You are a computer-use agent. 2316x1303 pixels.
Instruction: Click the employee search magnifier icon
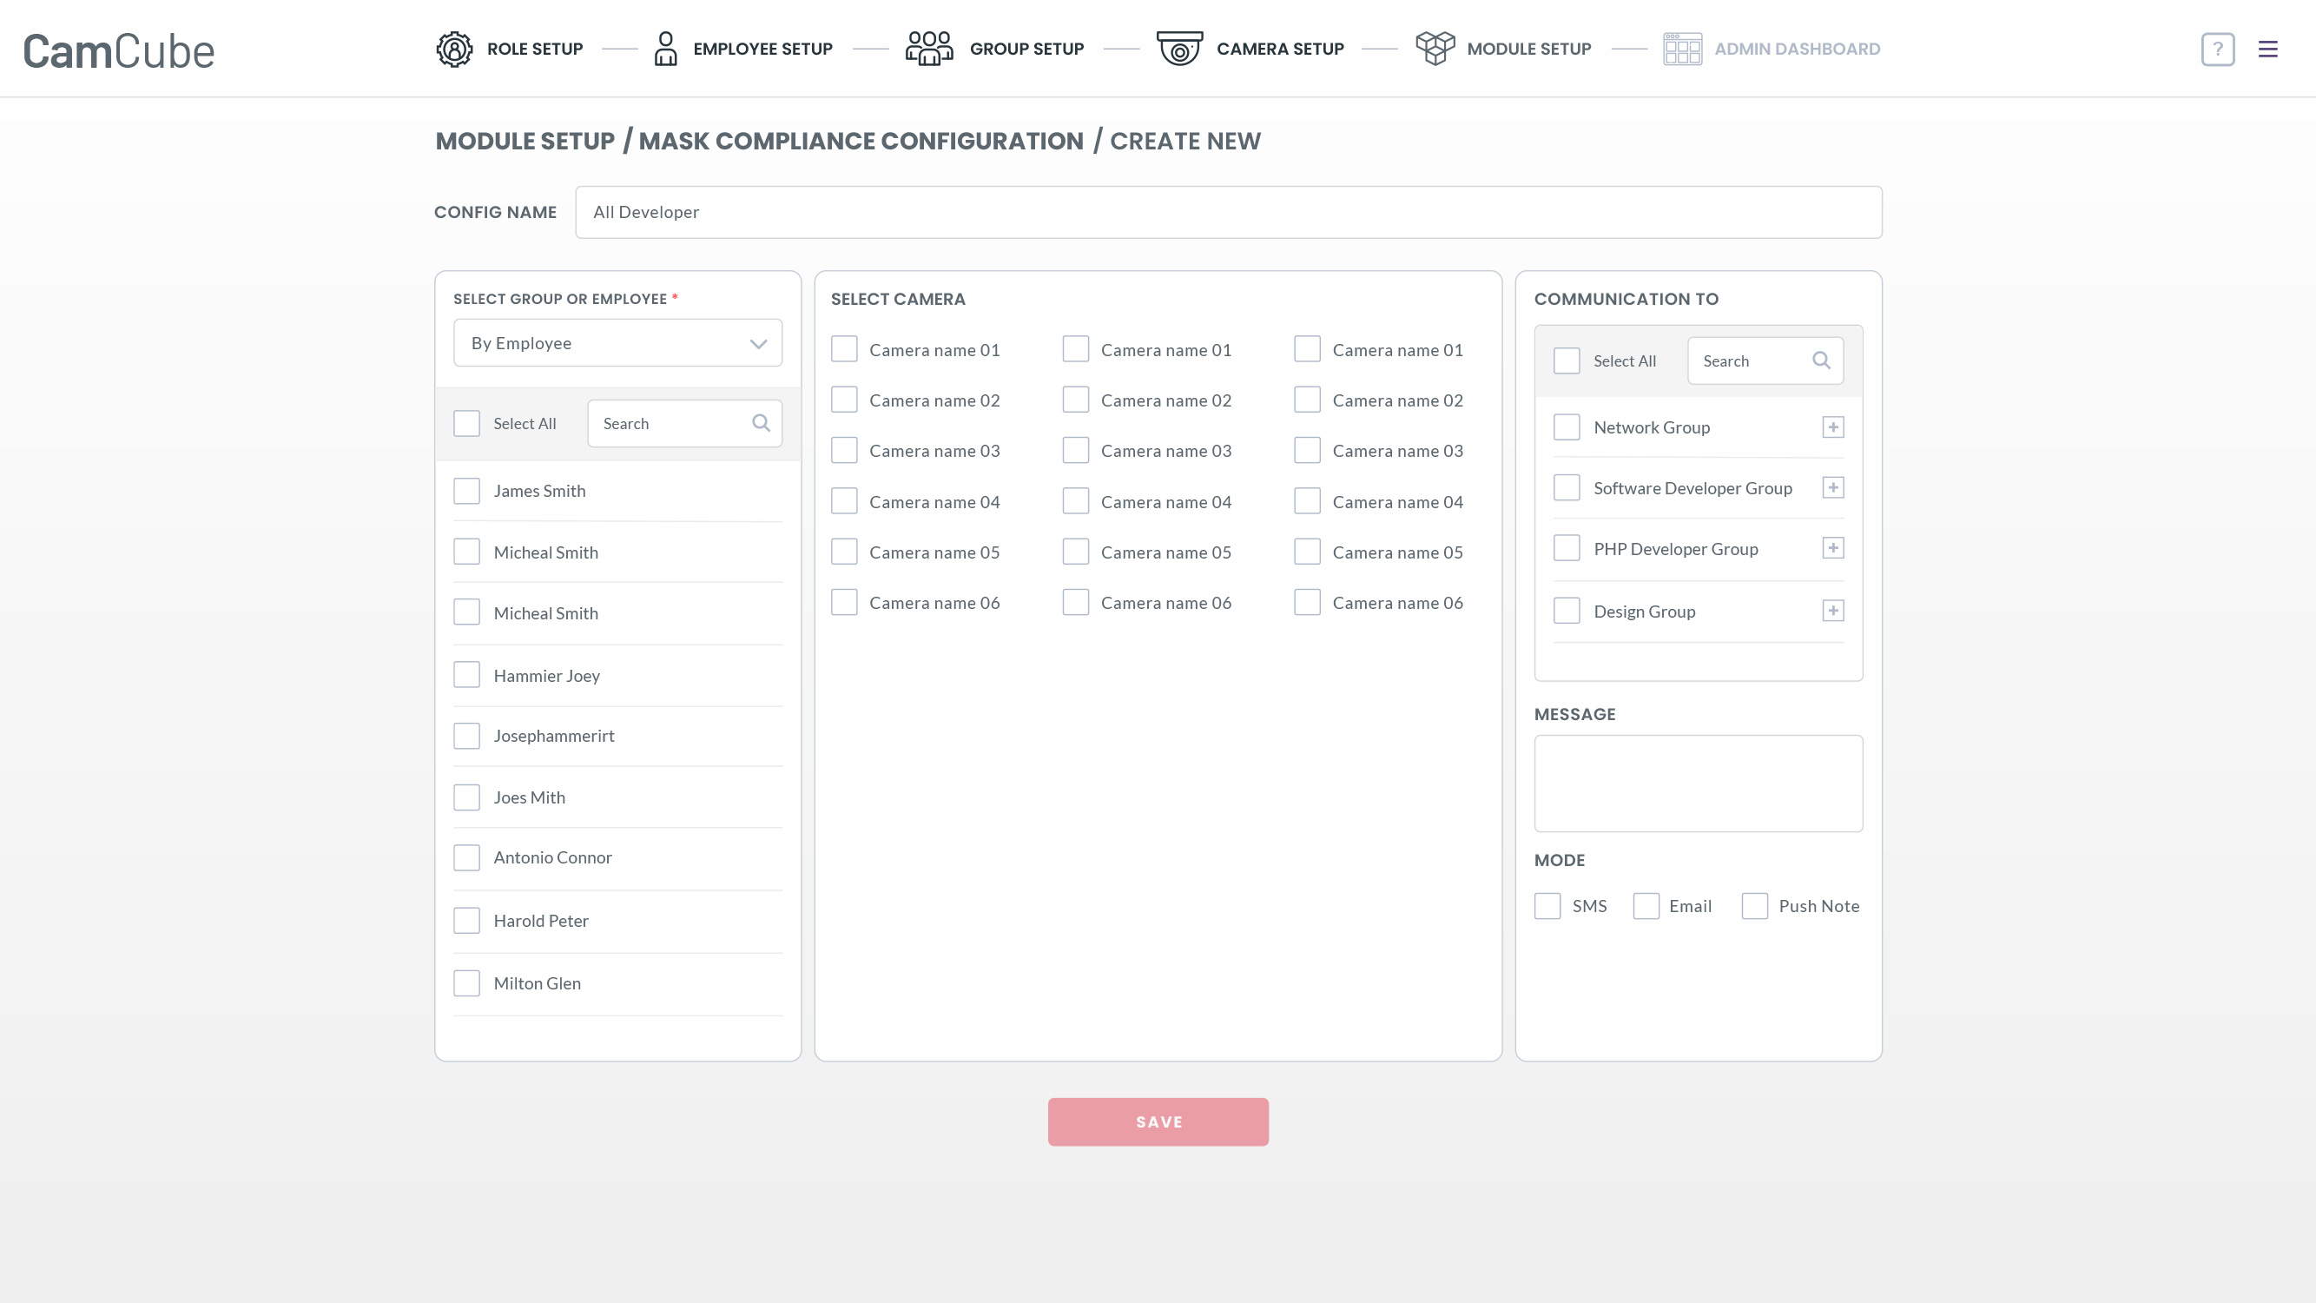point(761,423)
